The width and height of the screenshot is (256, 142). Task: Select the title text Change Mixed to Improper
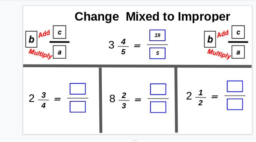[152, 17]
